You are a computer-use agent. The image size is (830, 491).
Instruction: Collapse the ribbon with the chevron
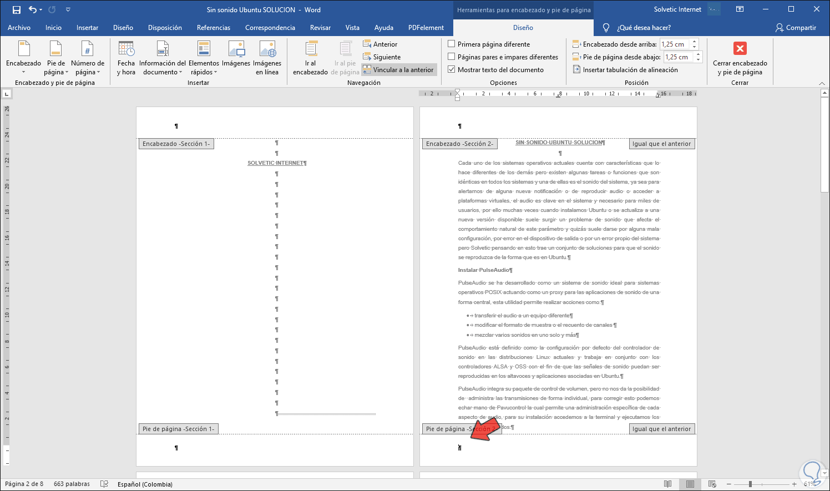pyautogui.click(x=822, y=83)
